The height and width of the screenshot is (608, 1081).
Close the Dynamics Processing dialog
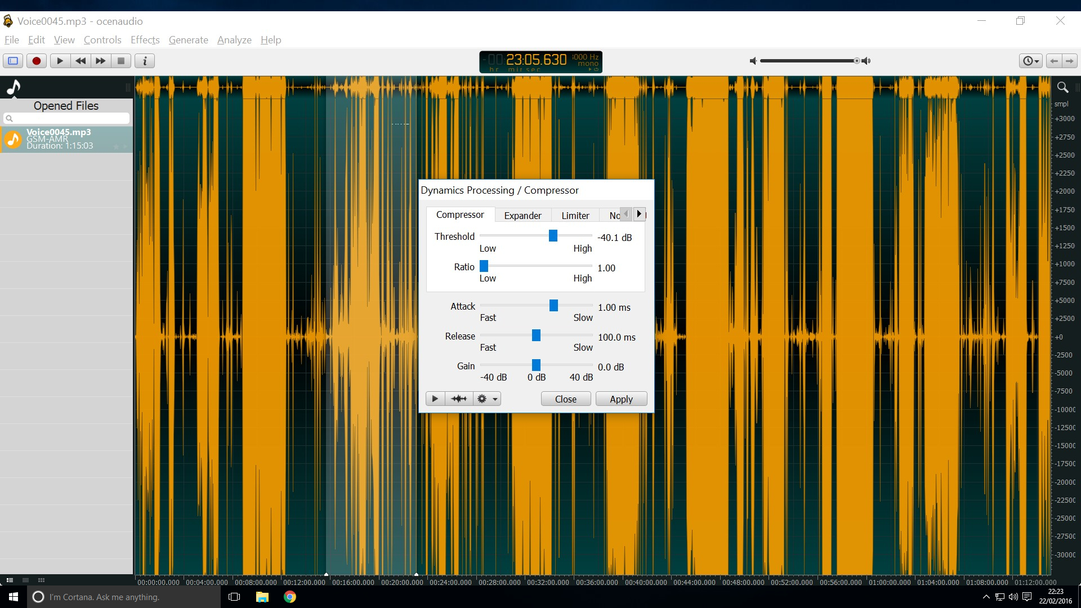point(566,399)
